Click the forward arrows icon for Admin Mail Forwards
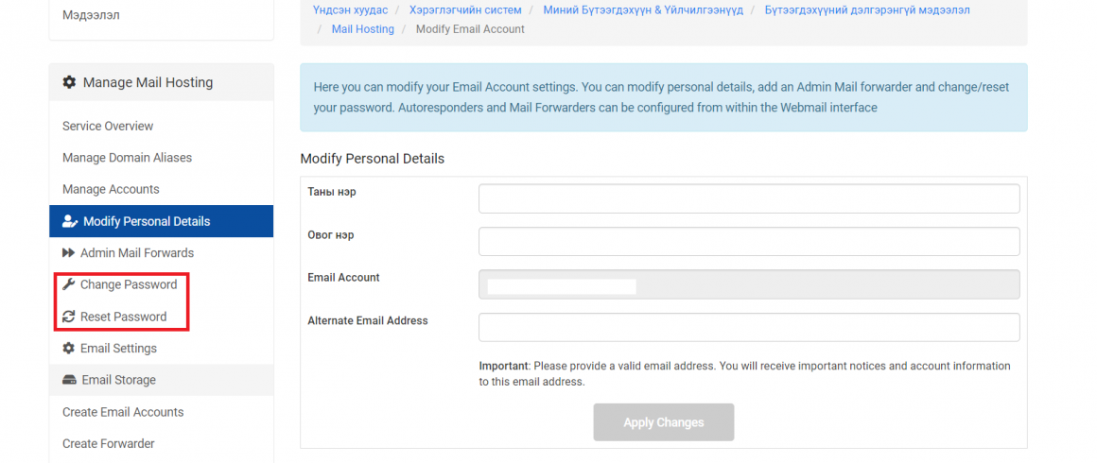Viewport: 1097px width, 463px height. click(68, 253)
